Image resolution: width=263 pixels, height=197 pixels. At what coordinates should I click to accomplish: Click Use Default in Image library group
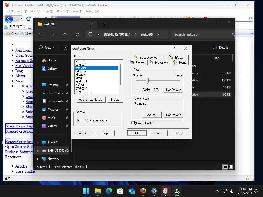pyautogui.click(x=173, y=115)
